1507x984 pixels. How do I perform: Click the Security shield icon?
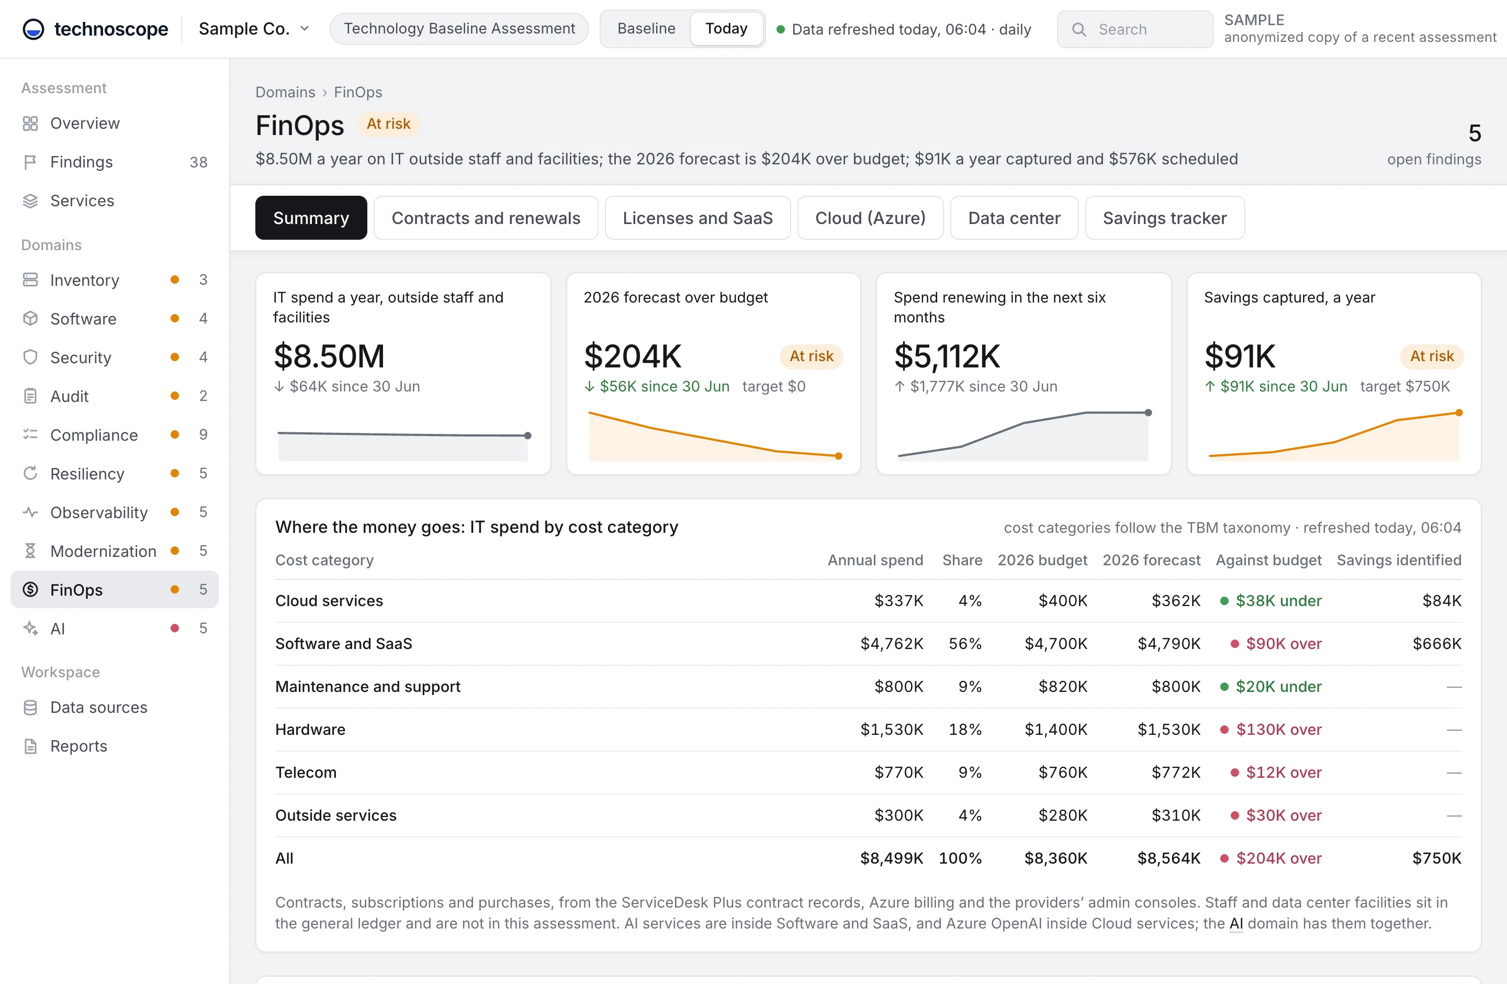30,357
